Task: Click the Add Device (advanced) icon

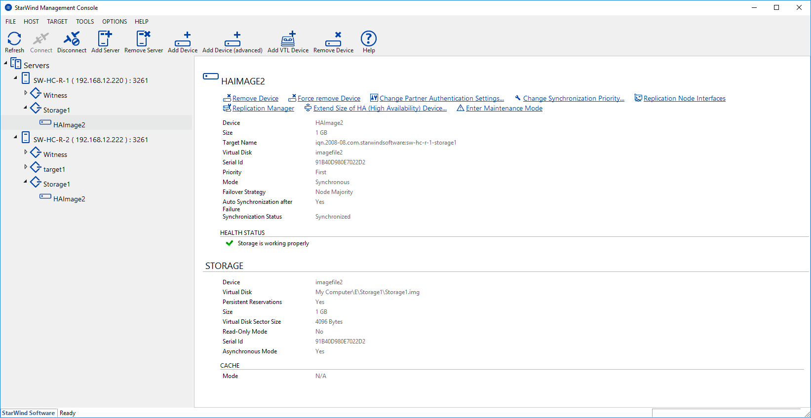Action: 232,39
